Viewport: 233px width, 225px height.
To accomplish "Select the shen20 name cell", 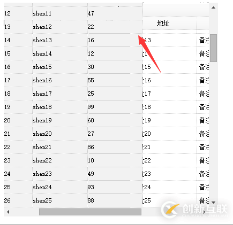I will click(x=60, y=134).
